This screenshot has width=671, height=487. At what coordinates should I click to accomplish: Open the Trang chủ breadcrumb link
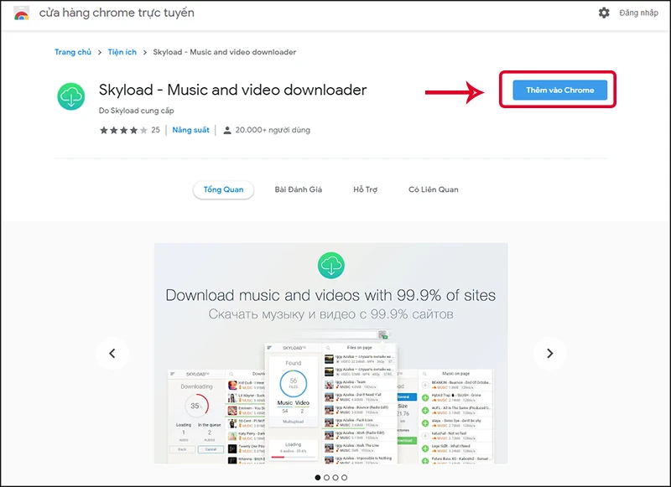(72, 52)
